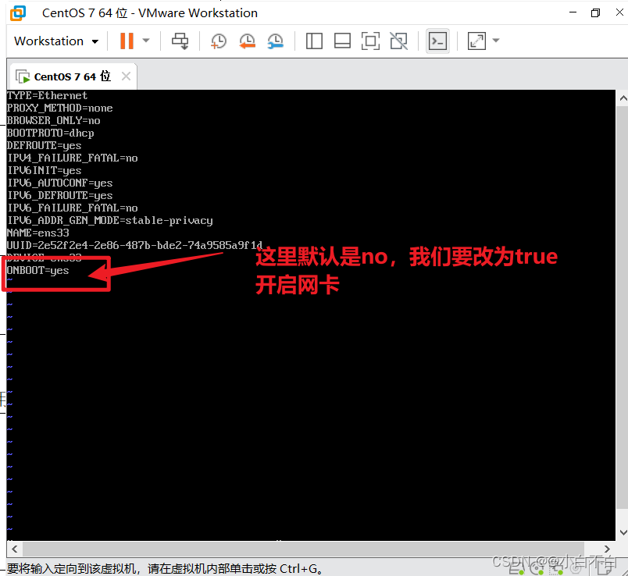Send Ctrl+Alt+Del to the guest OS

coord(180,41)
